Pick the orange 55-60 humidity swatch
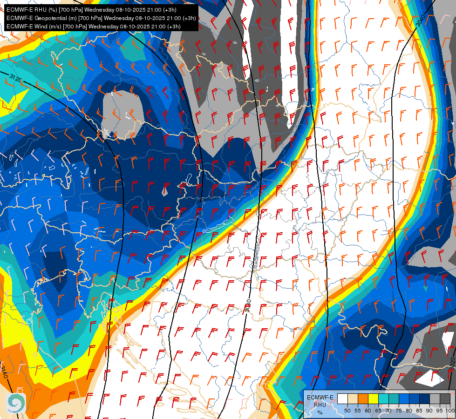Viewport: 456px width, 419px height. [363, 399]
